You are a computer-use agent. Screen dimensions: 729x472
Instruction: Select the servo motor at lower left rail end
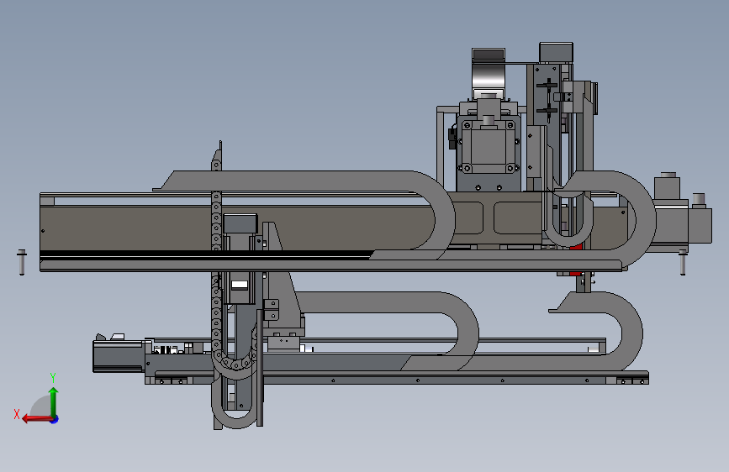click(119, 356)
